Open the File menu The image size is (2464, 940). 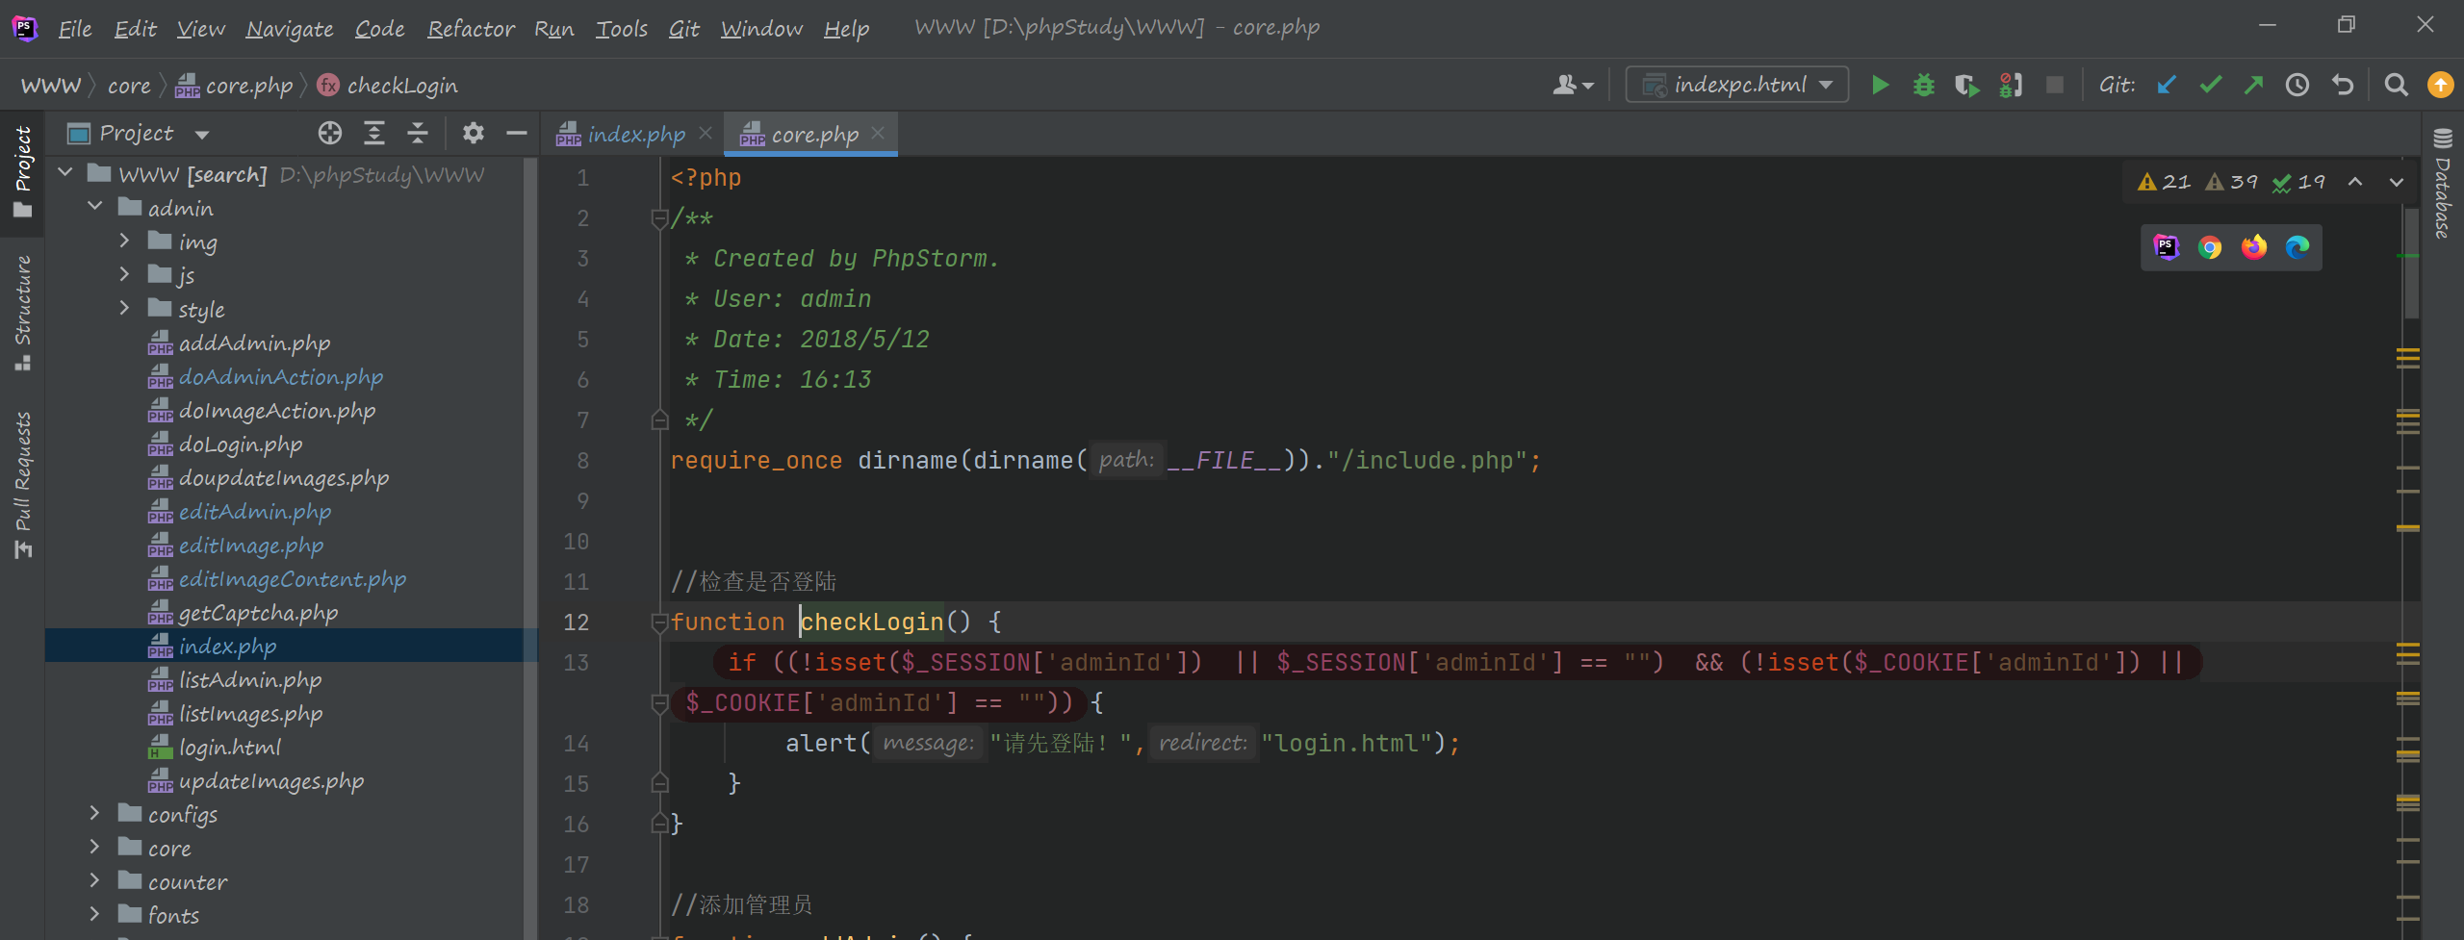point(75,29)
